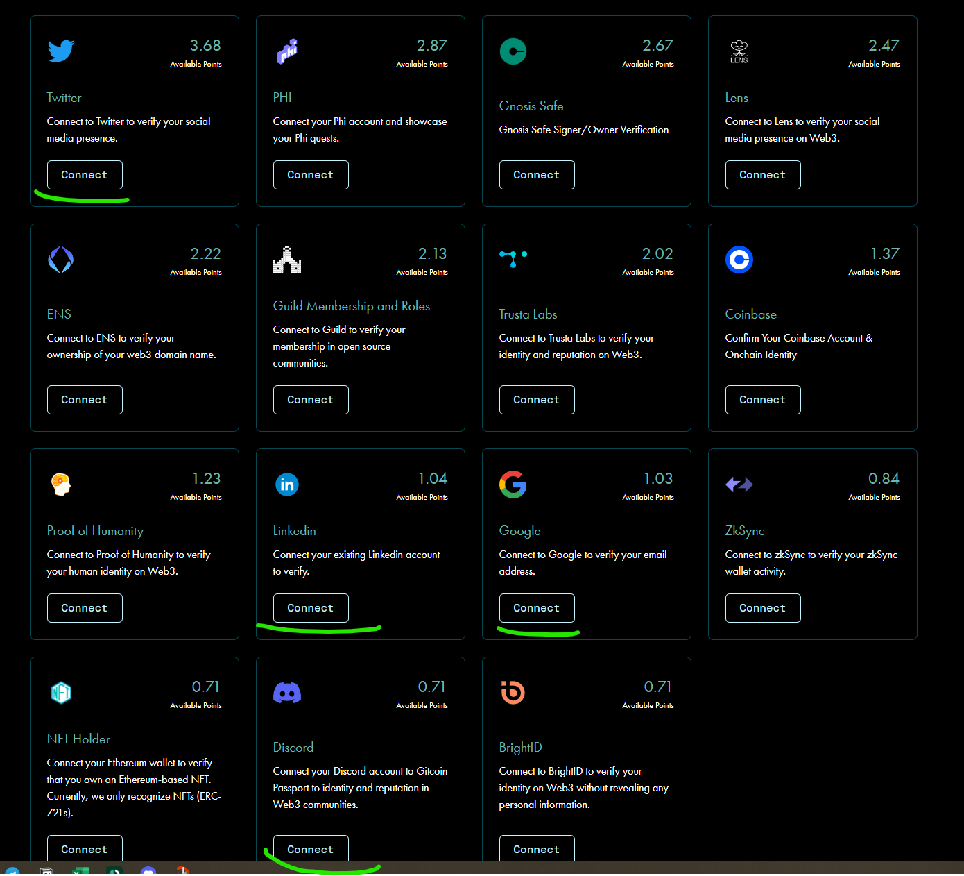Image resolution: width=964 pixels, height=876 pixels.
Task: Click the Linkedin logo icon
Action: click(x=287, y=485)
